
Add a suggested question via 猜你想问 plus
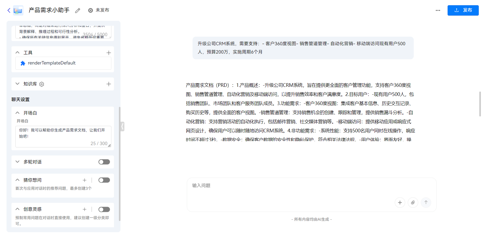pos(85,180)
